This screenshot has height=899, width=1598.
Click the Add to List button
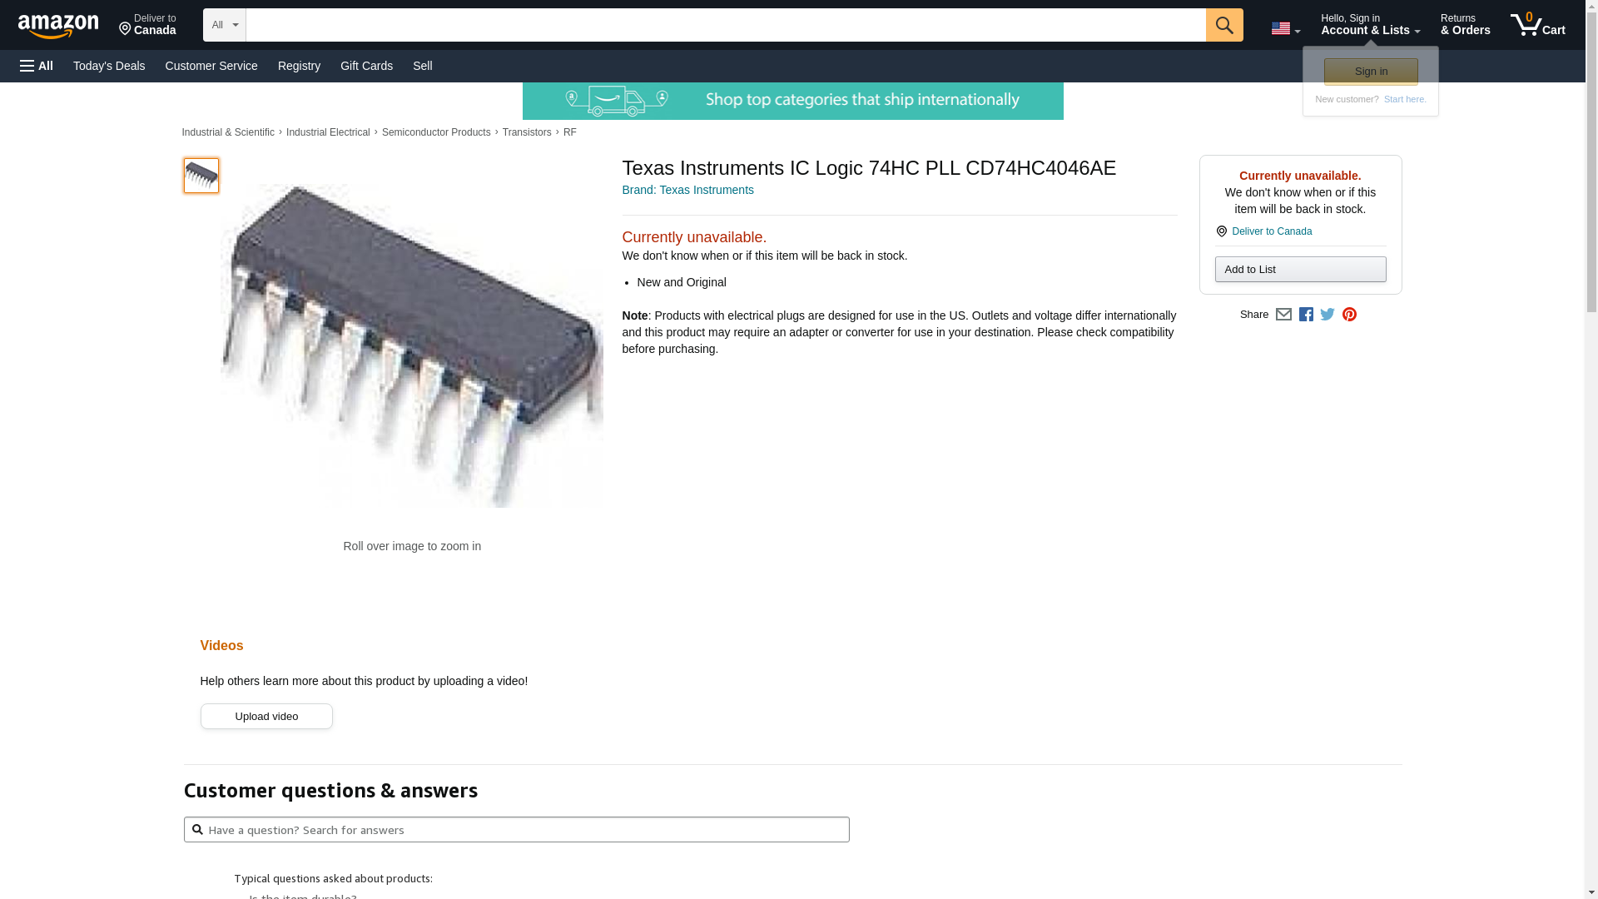coord(1300,269)
